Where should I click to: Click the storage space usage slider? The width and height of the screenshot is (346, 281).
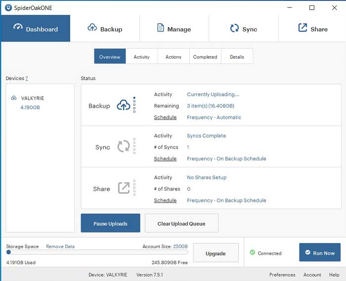9,252
